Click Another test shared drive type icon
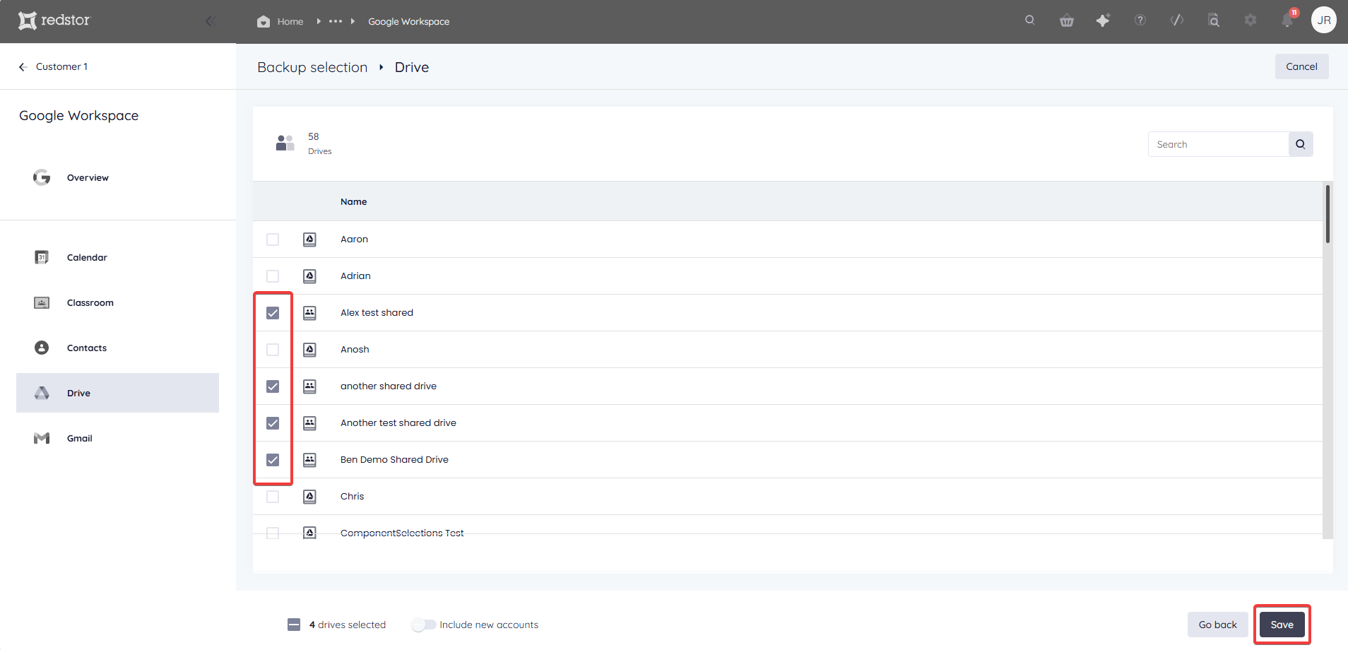1348x650 pixels. 309,423
